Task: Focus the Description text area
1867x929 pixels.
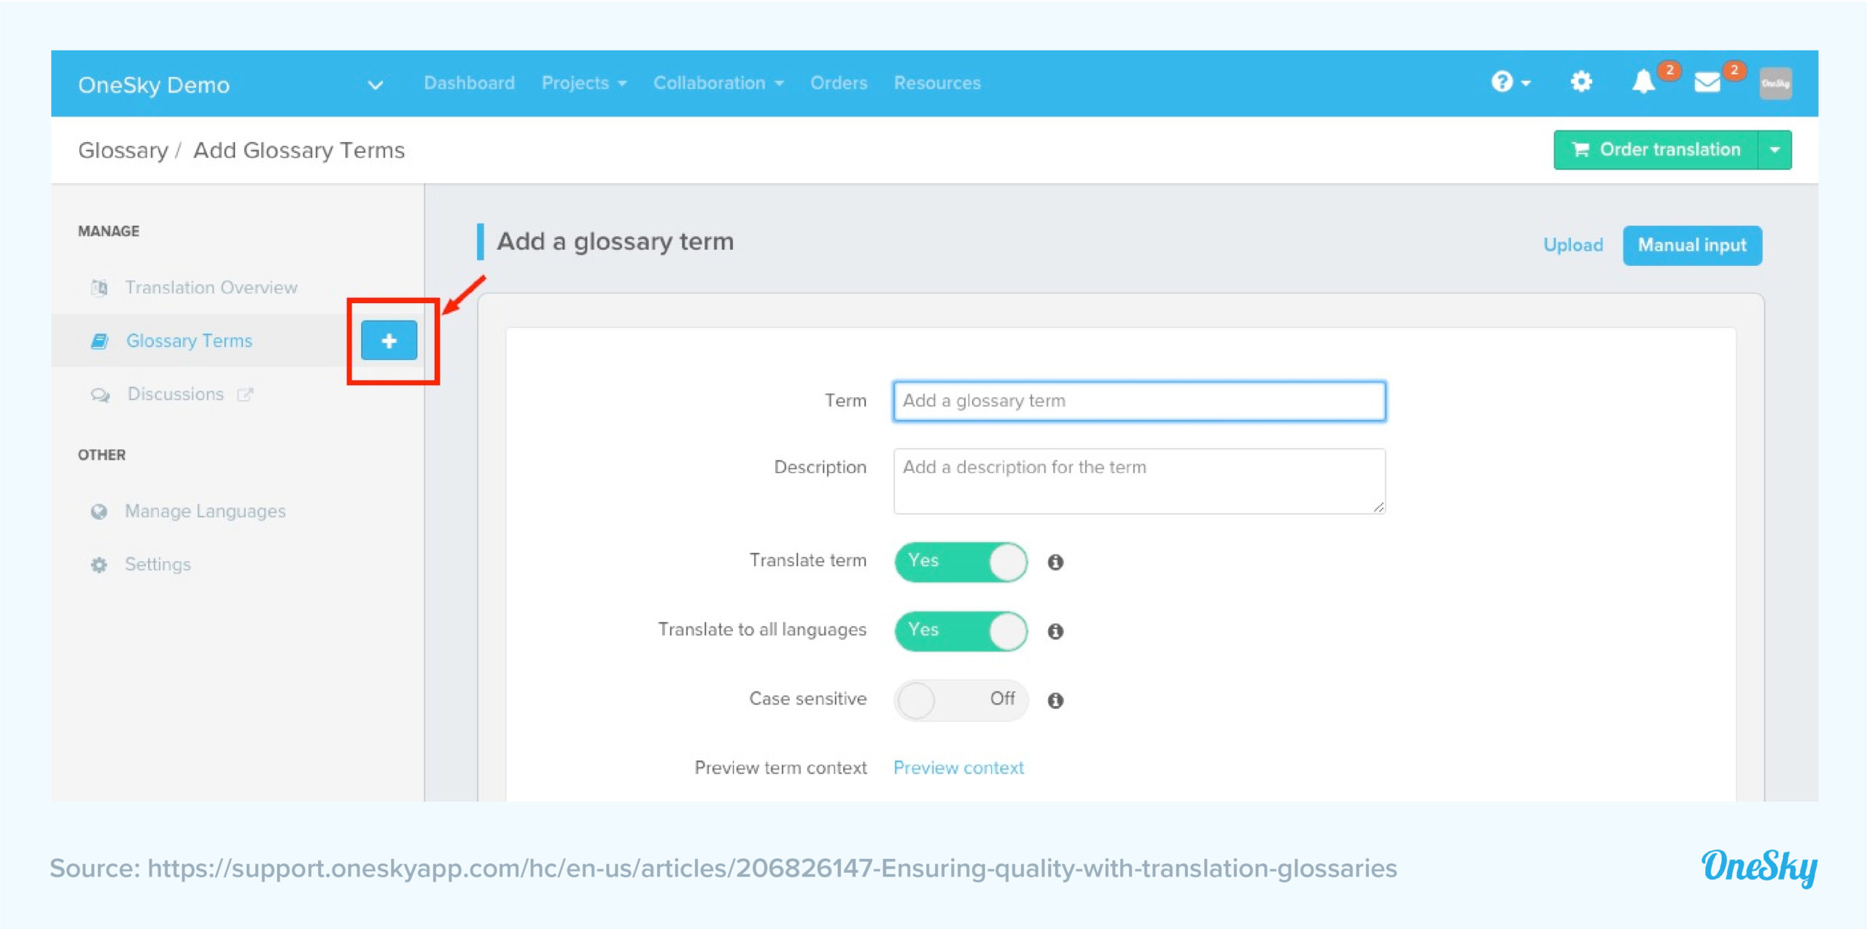Action: (x=1139, y=482)
